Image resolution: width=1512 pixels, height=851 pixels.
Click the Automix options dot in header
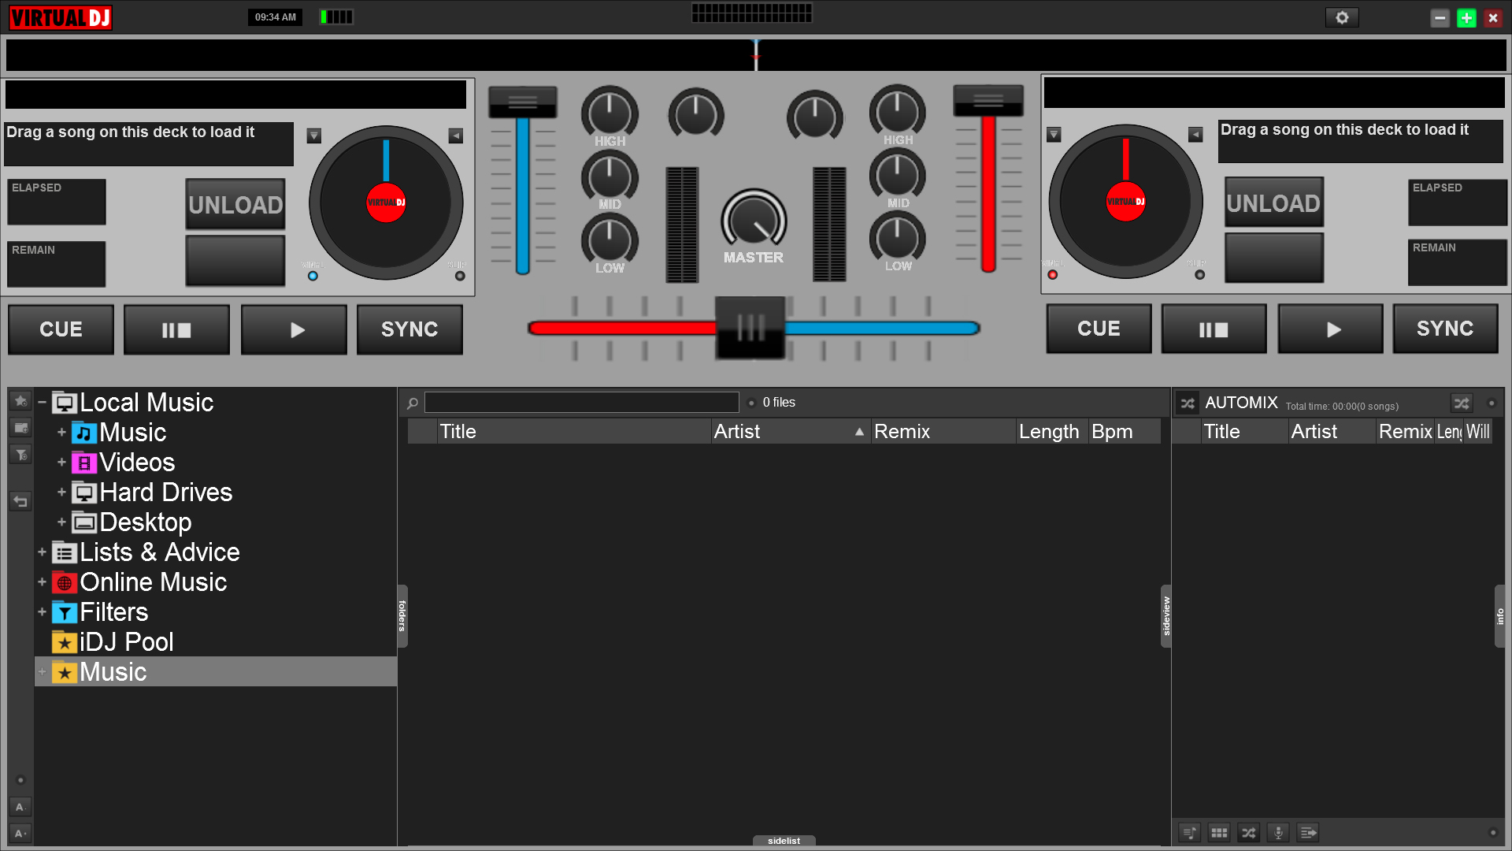click(x=1492, y=403)
